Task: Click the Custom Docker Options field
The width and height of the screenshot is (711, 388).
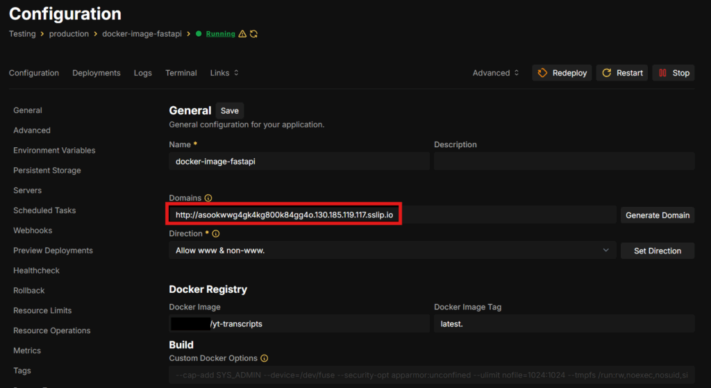Action: (432, 375)
